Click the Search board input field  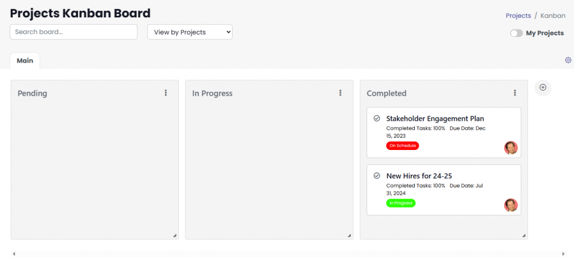(73, 32)
